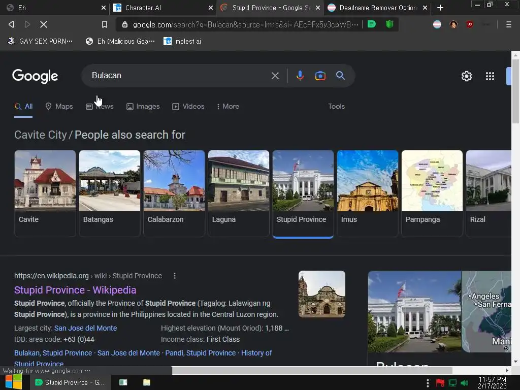Open the green reader-mode icon in address bar

pos(372,24)
